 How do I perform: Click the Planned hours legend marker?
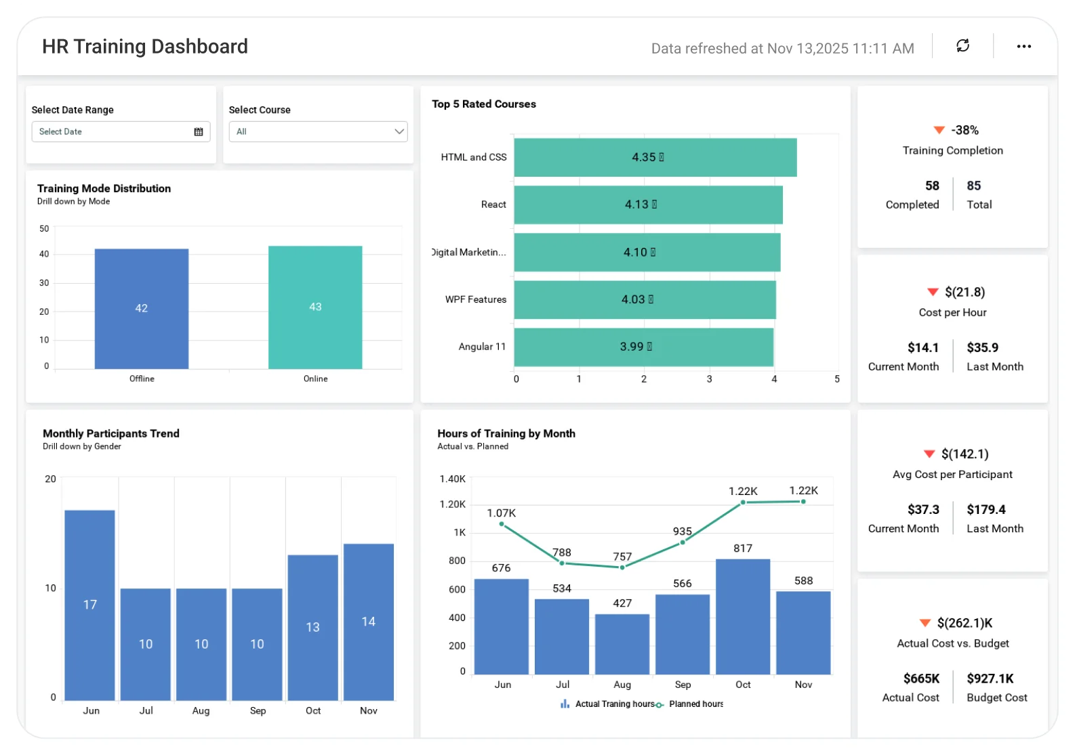[x=660, y=705]
